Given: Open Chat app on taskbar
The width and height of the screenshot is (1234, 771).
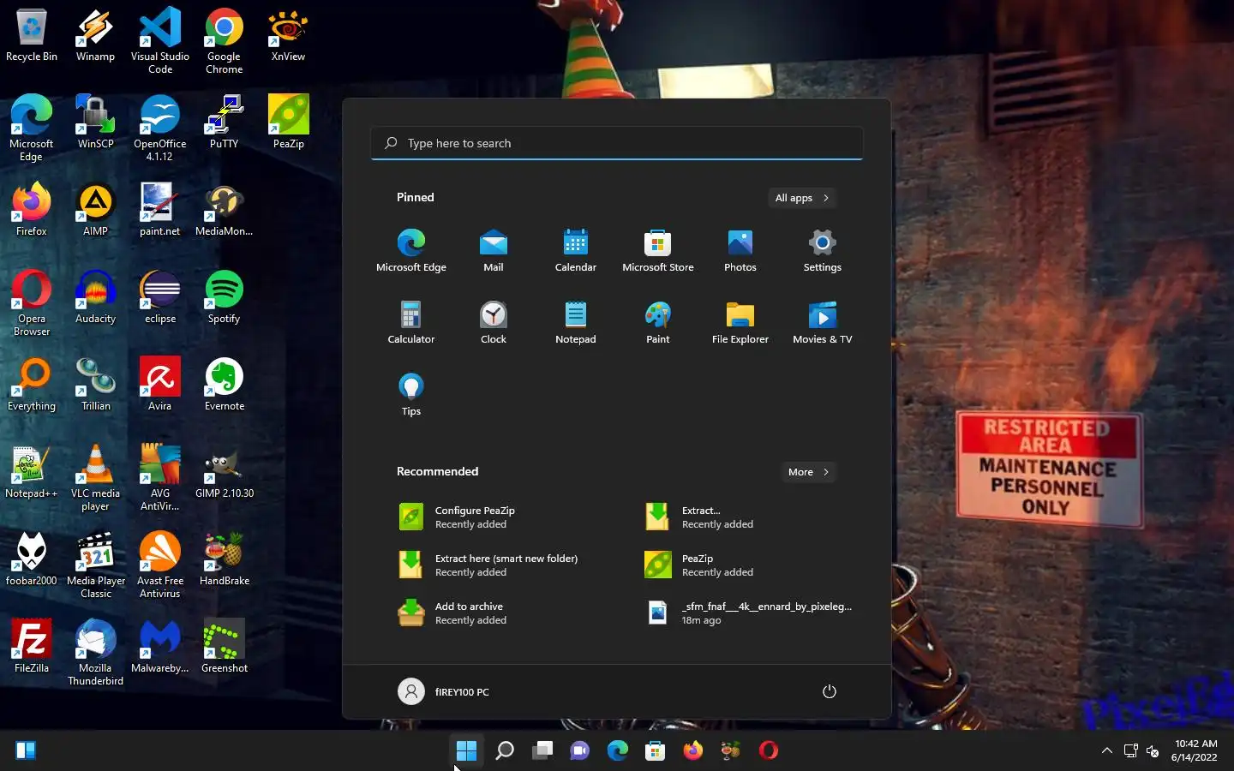Looking at the screenshot, I should click(580, 750).
